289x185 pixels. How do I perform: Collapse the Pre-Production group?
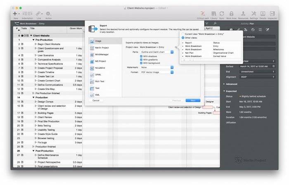(33, 40)
